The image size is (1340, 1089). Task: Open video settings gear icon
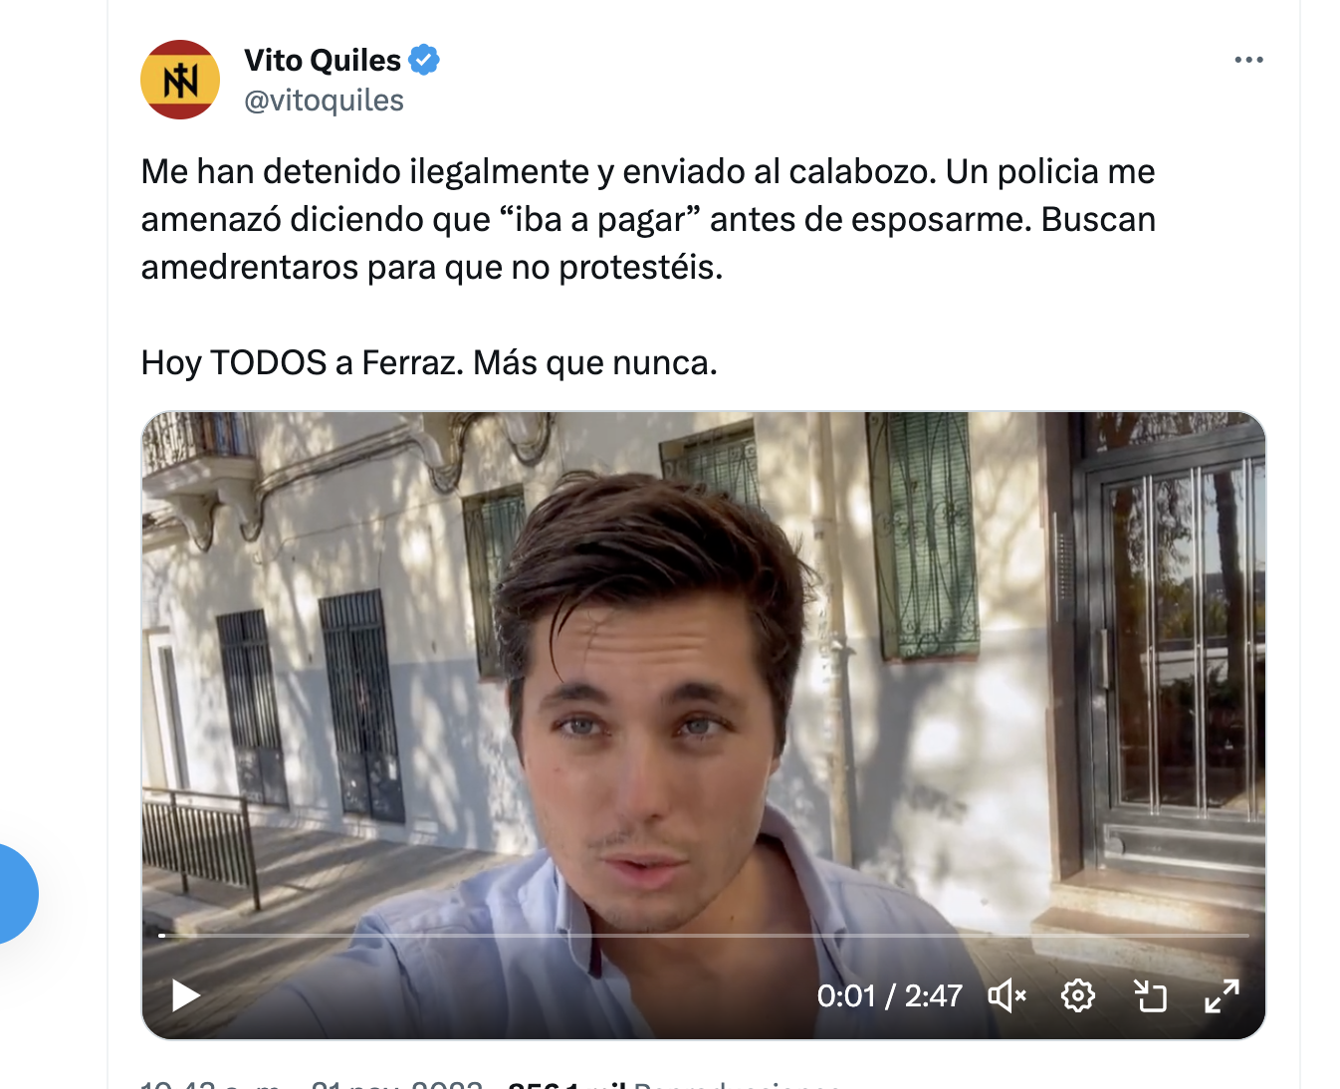pyautogui.click(x=1078, y=995)
